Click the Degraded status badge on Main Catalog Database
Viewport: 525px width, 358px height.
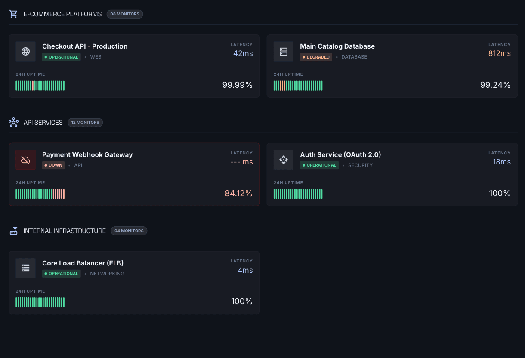click(316, 57)
